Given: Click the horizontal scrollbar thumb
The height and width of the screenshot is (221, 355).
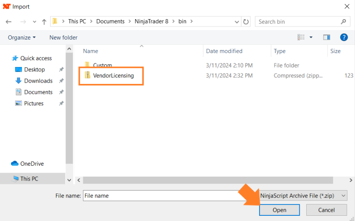Looking at the screenshot, I should tap(208, 180).
